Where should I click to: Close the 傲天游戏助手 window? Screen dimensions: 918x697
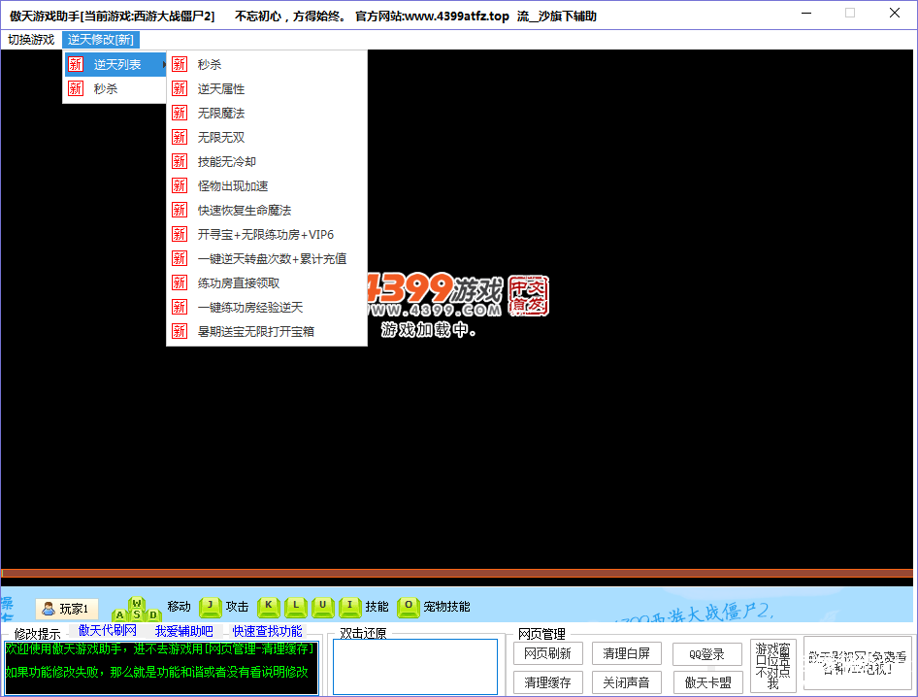895,13
